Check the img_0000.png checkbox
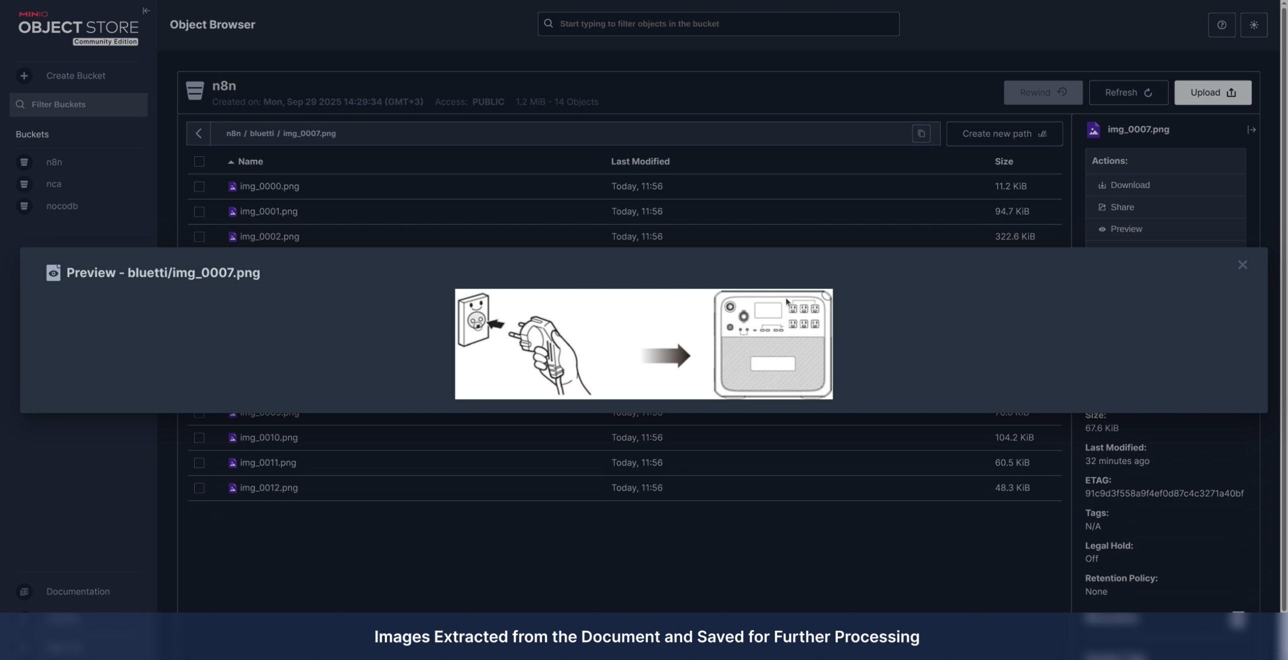Screen dimensions: 1288x660 tap(199, 186)
